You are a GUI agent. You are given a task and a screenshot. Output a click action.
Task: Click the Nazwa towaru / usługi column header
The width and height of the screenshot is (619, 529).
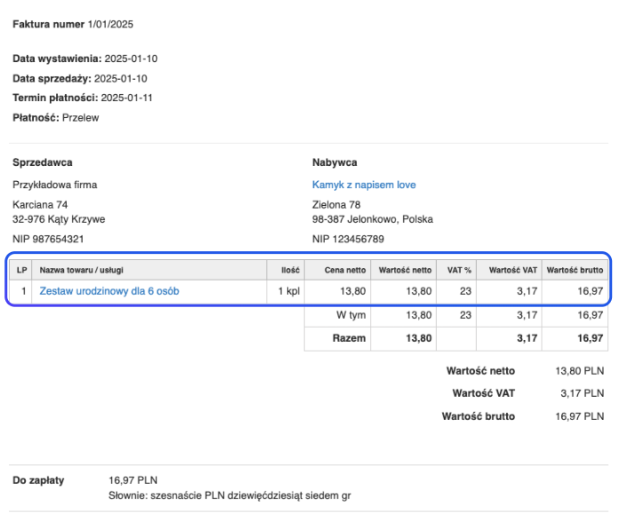click(x=81, y=269)
